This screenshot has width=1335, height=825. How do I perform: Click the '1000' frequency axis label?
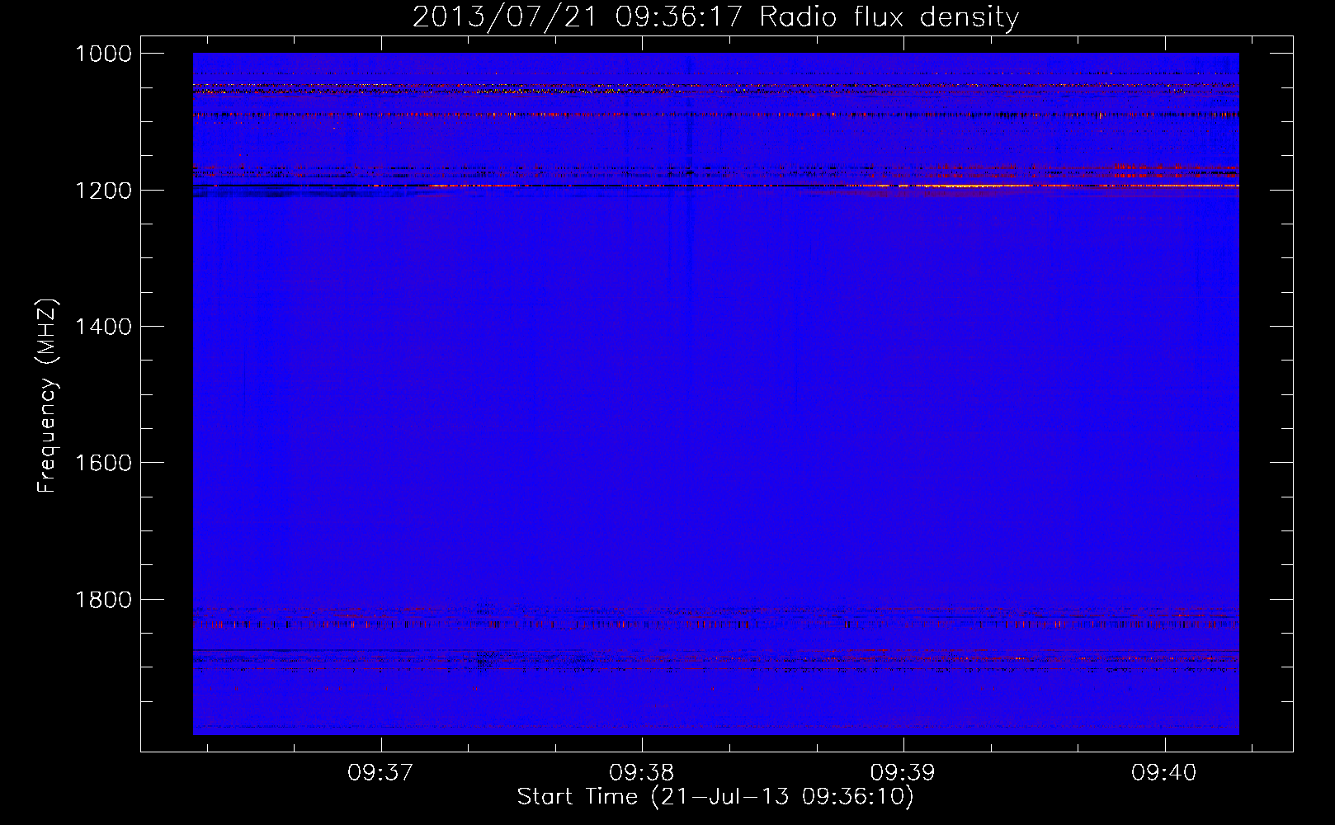click(103, 54)
